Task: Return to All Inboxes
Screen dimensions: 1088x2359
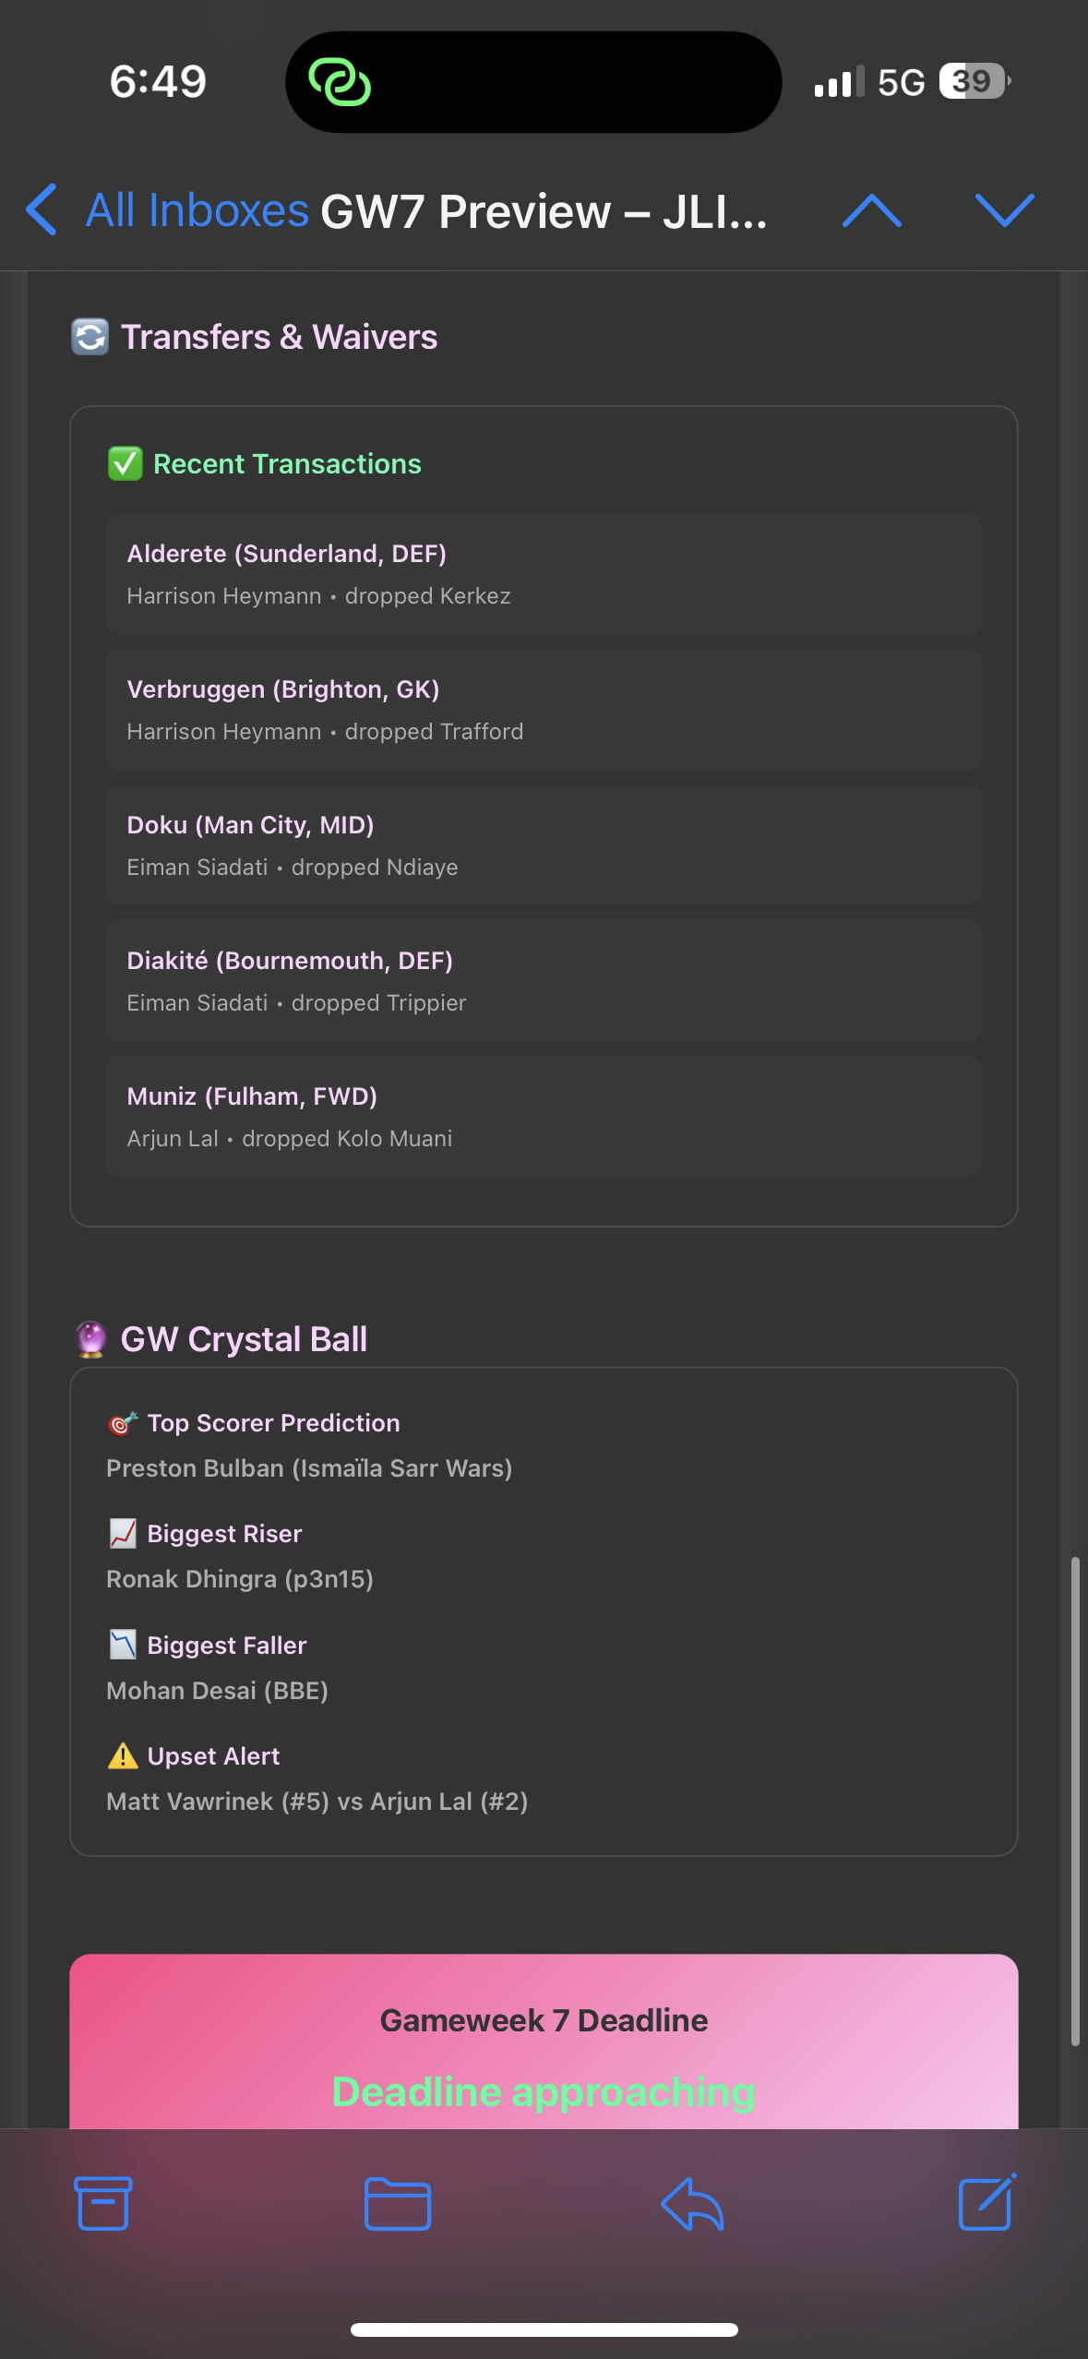Action: [x=197, y=210]
